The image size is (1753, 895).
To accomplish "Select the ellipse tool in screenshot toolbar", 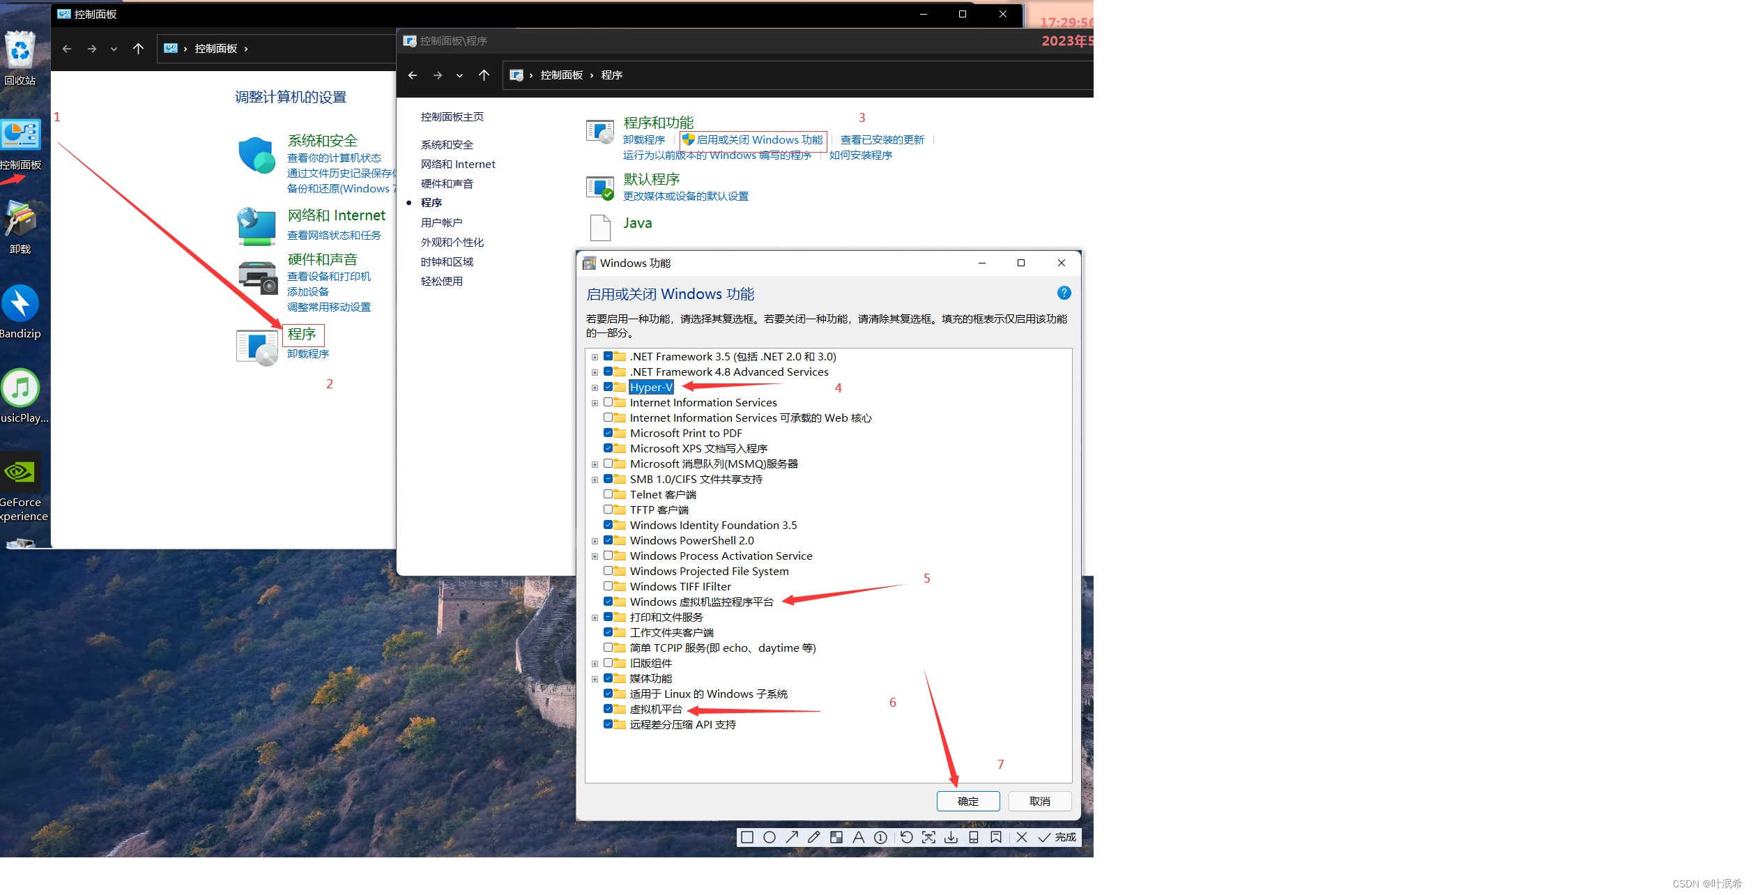I will click(770, 837).
